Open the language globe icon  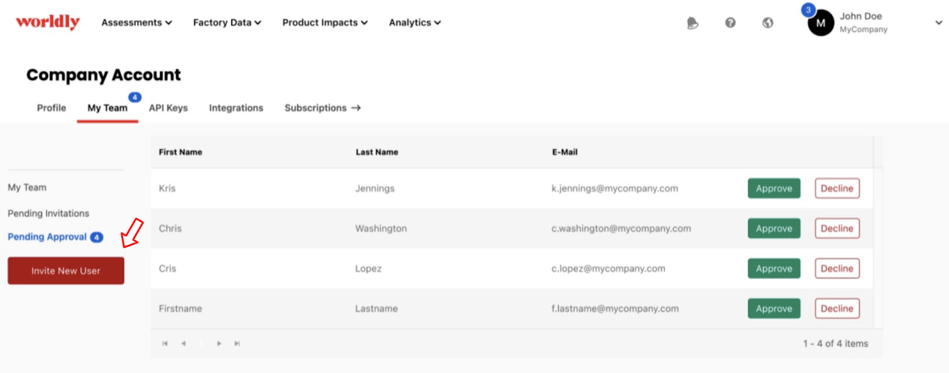point(768,23)
